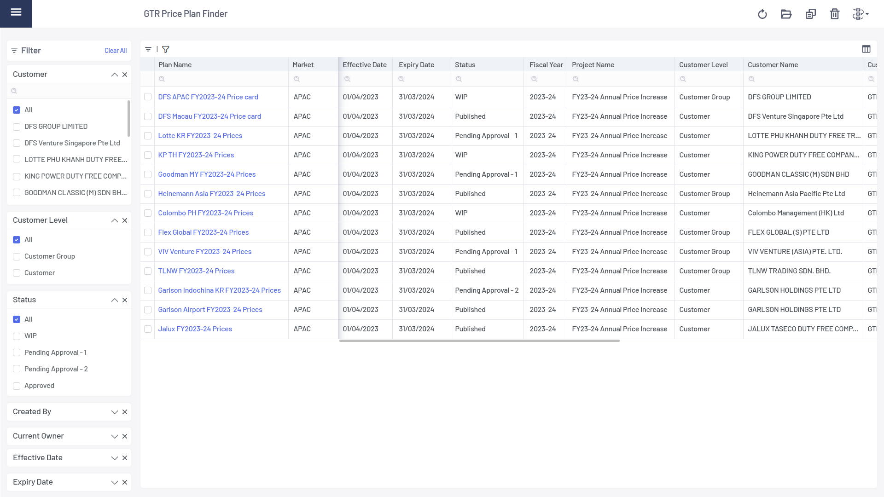Expand the Created By filter section
Screen dimensions: 884x497
[114, 412]
